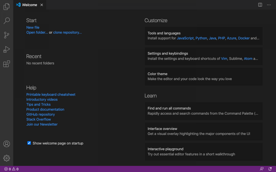Image resolution: width=276 pixels, height=172 pixels.
Task: Click the Split Editor icon top right
Action: click(x=260, y=5)
